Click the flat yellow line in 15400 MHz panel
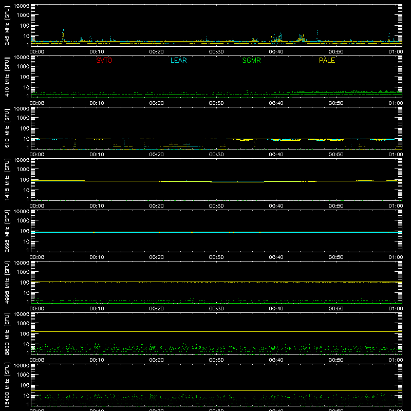 click(x=216, y=391)
